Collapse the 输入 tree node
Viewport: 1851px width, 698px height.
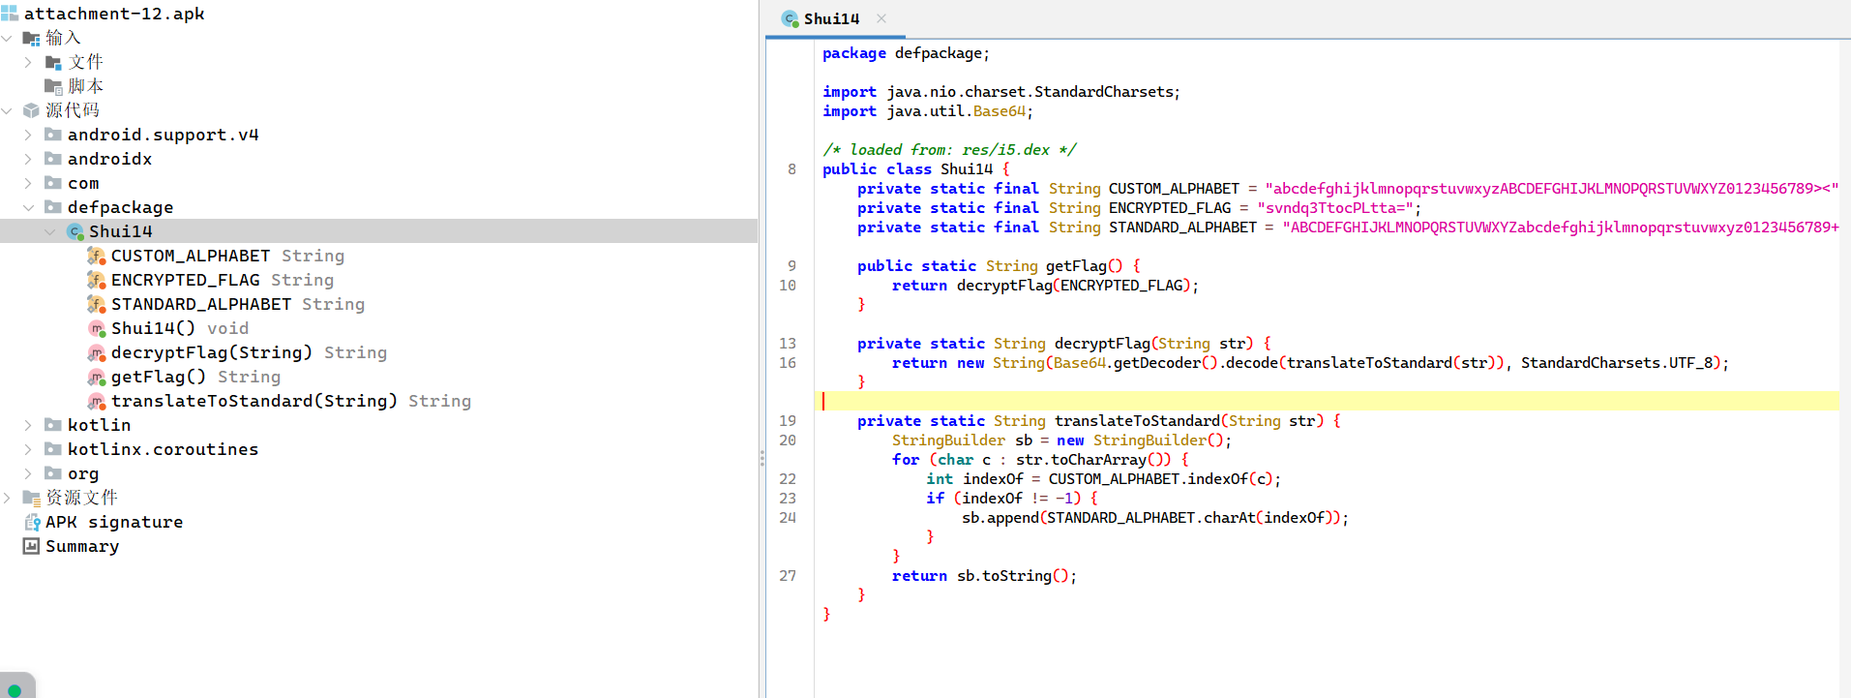point(7,38)
